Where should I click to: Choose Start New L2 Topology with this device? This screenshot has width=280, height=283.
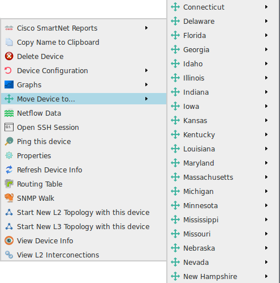click(x=84, y=213)
